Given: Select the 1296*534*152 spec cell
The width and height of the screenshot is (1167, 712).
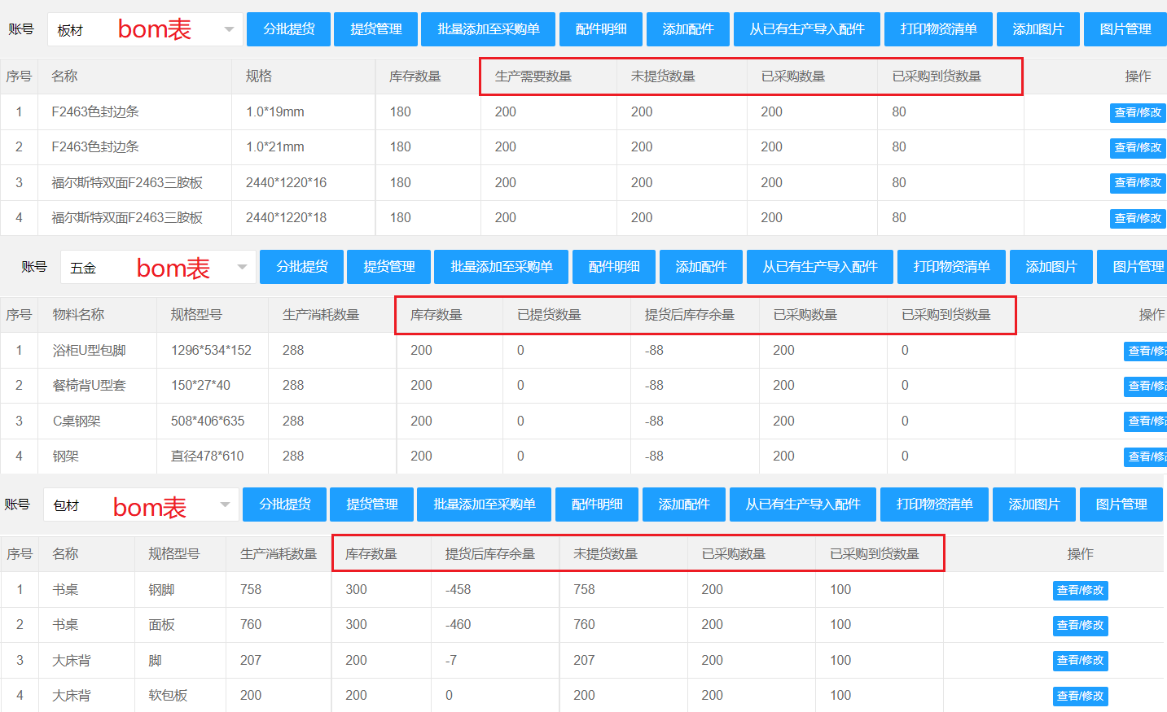Looking at the screenshot, I should 213,350.
